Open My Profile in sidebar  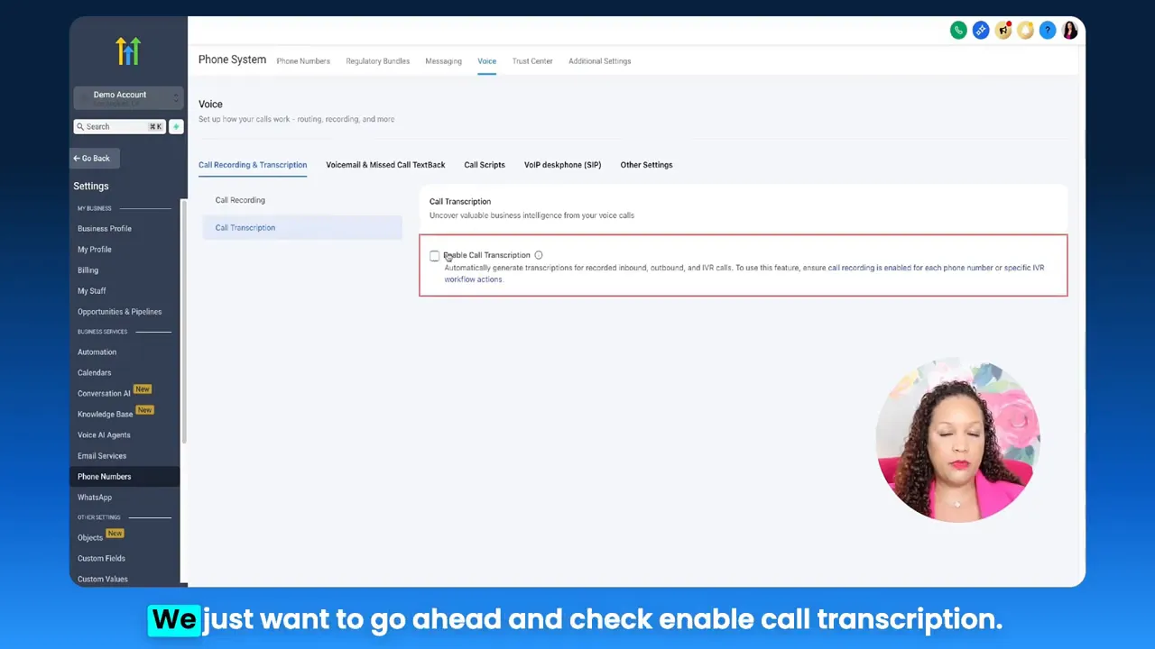pos(95,250)
